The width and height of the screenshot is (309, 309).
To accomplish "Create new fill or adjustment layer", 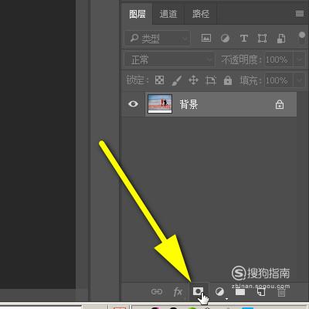I will click(x=219, y=292).
